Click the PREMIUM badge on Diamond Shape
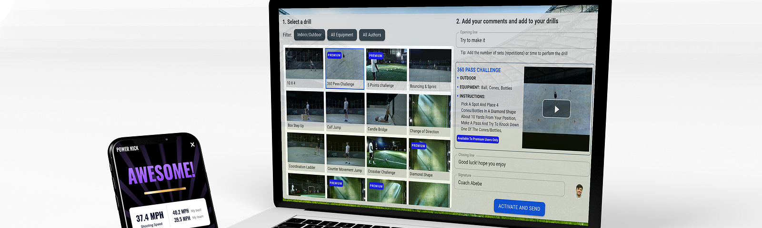This screenshot has width=762, height=228. click(419, 145)
